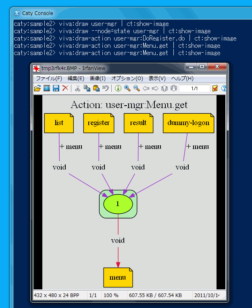This screenshot has width=252, height=308.
Task: Click the settings checkmark icon in toolbar
Action: [x=215, y=88]
